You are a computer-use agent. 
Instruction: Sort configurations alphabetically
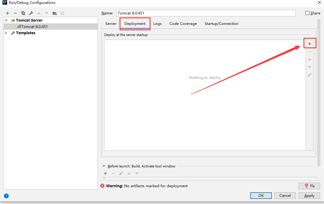coord(62,13)
